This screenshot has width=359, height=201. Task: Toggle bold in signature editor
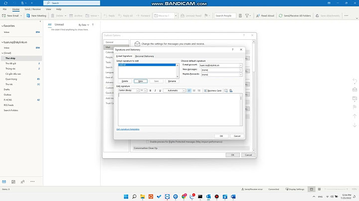150,91
